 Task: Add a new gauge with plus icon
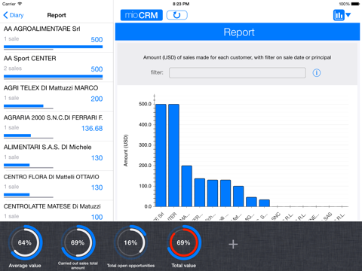[x=233, y=244]
